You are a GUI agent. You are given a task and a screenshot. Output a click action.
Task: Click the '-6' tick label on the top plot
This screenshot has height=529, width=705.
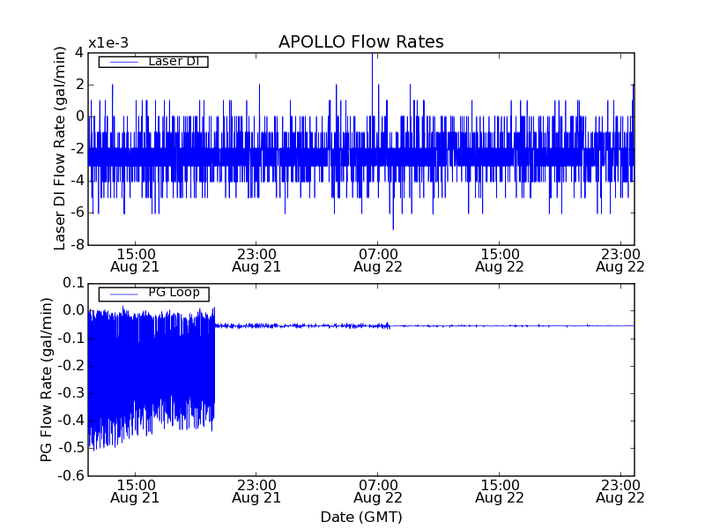[76, 212]
